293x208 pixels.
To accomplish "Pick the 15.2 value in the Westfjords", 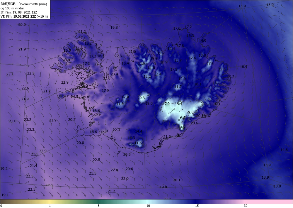I will point(88,43).
